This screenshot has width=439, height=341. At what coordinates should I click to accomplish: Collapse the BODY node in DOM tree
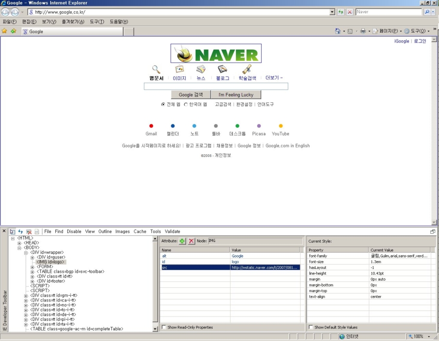click(x=19, y=248)
